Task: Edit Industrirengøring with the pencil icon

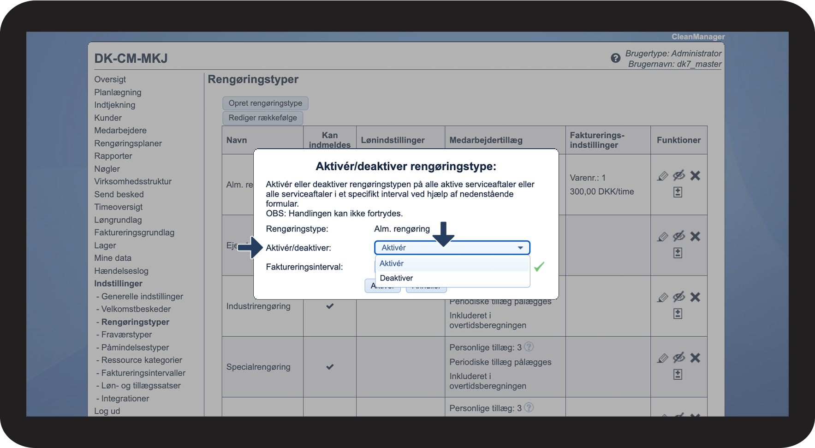Action: tap(662, 298)
